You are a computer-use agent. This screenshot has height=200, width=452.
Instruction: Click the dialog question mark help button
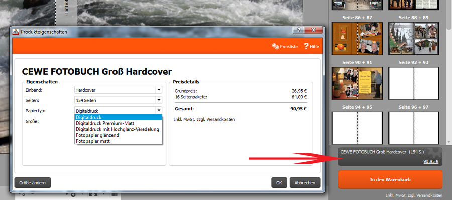(298, 30)
